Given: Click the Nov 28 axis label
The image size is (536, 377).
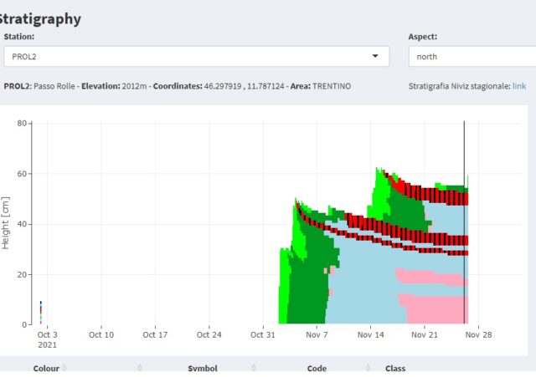Looking at the screenshot, I should point(478,334).
